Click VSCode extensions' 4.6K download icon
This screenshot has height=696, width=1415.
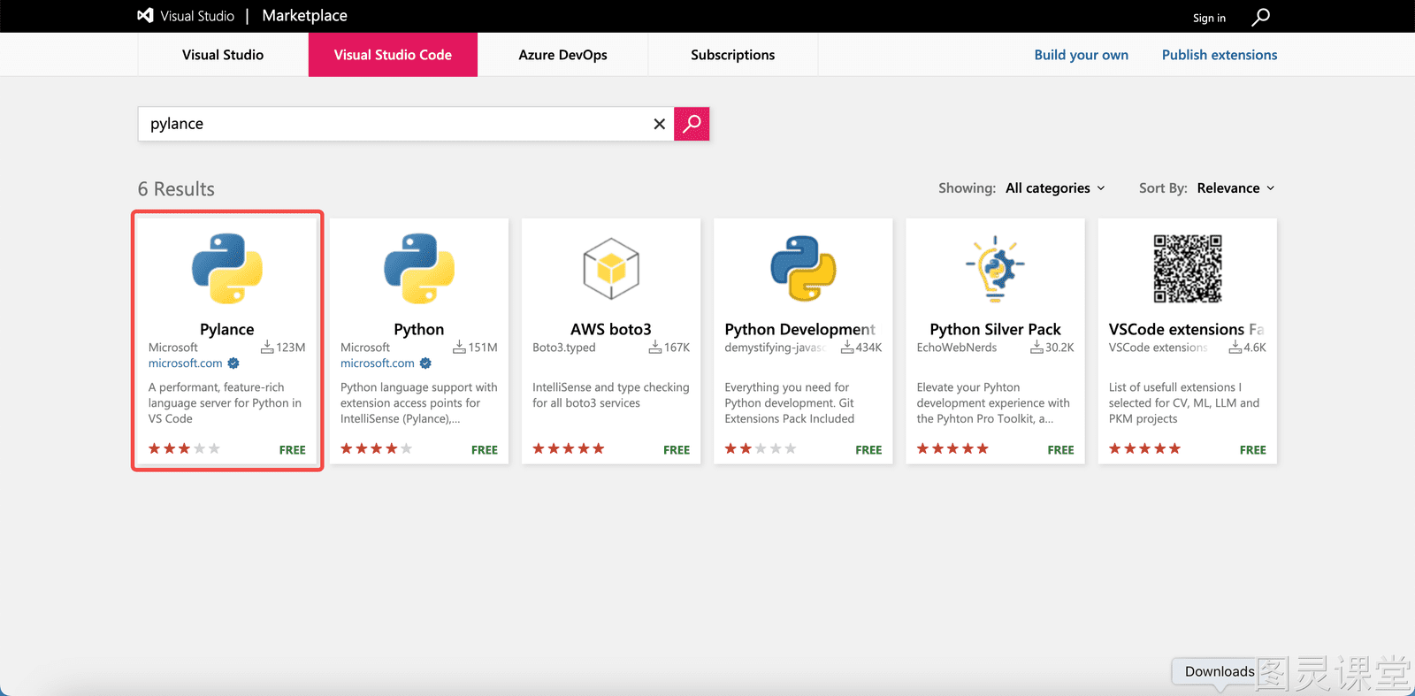click(1235, 348)
